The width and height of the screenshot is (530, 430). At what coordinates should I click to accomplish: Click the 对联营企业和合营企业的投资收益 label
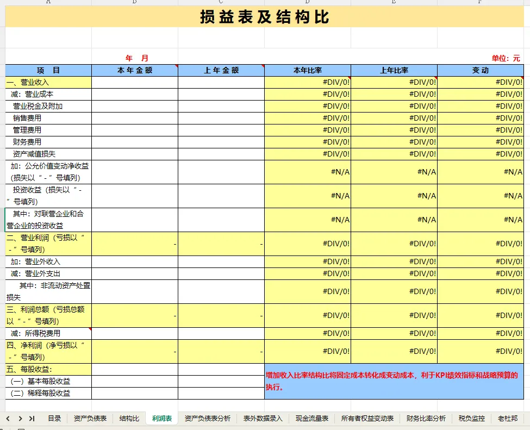[x=48, y=220]
